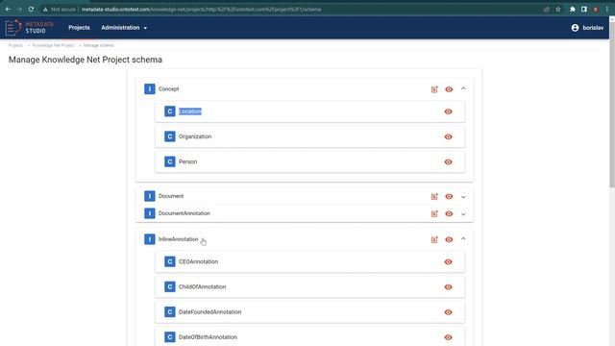Click the C badge next to DateOfBirthAnnotation

click(170, 337)
